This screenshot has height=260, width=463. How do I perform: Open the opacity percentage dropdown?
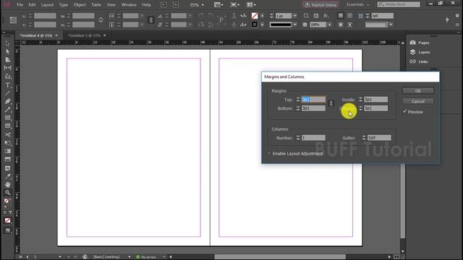tap(330, 25)
